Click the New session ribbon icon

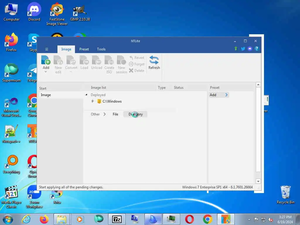click(x=121, y=64)
